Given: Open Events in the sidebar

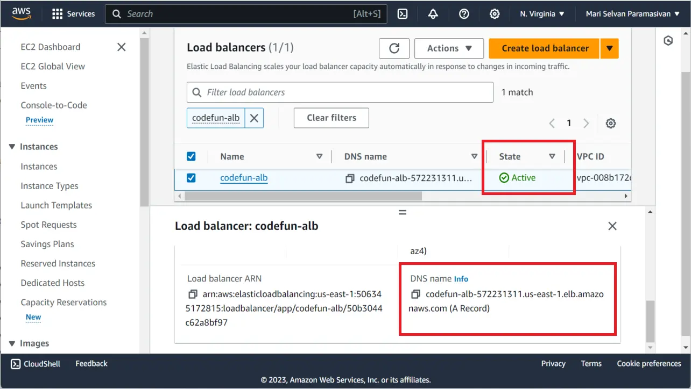Looking at the screenshot, I should click(x=33, y=85).
